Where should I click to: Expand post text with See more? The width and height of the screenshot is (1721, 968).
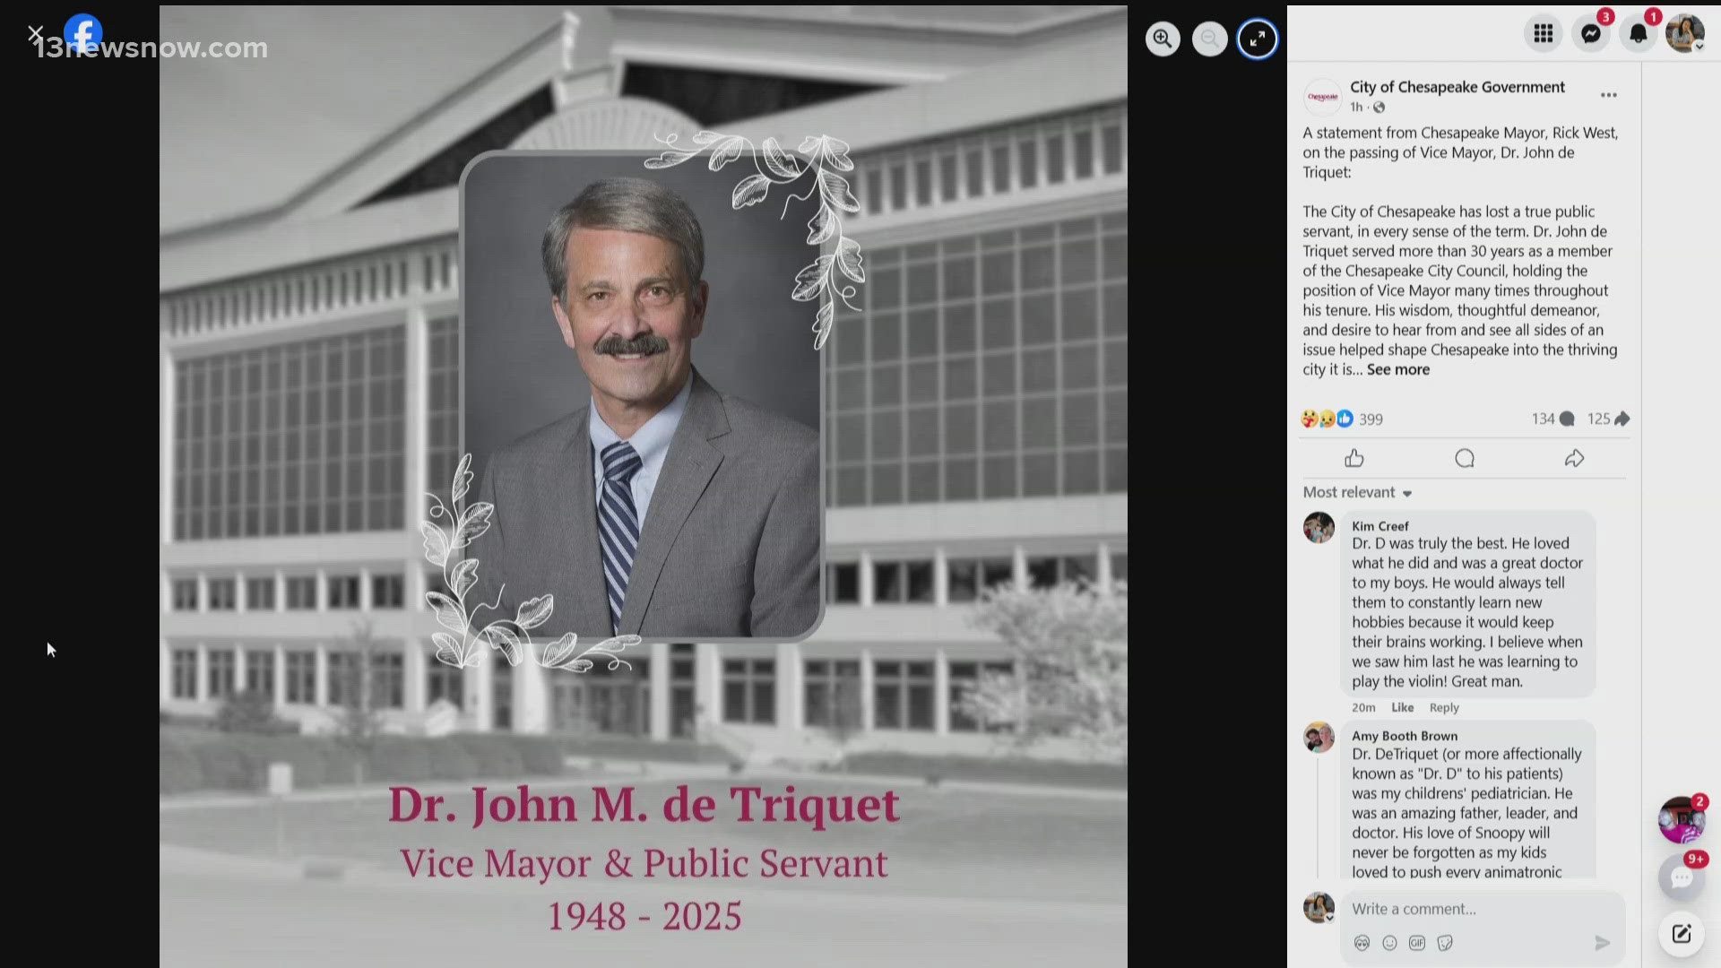coord(1397,369)
